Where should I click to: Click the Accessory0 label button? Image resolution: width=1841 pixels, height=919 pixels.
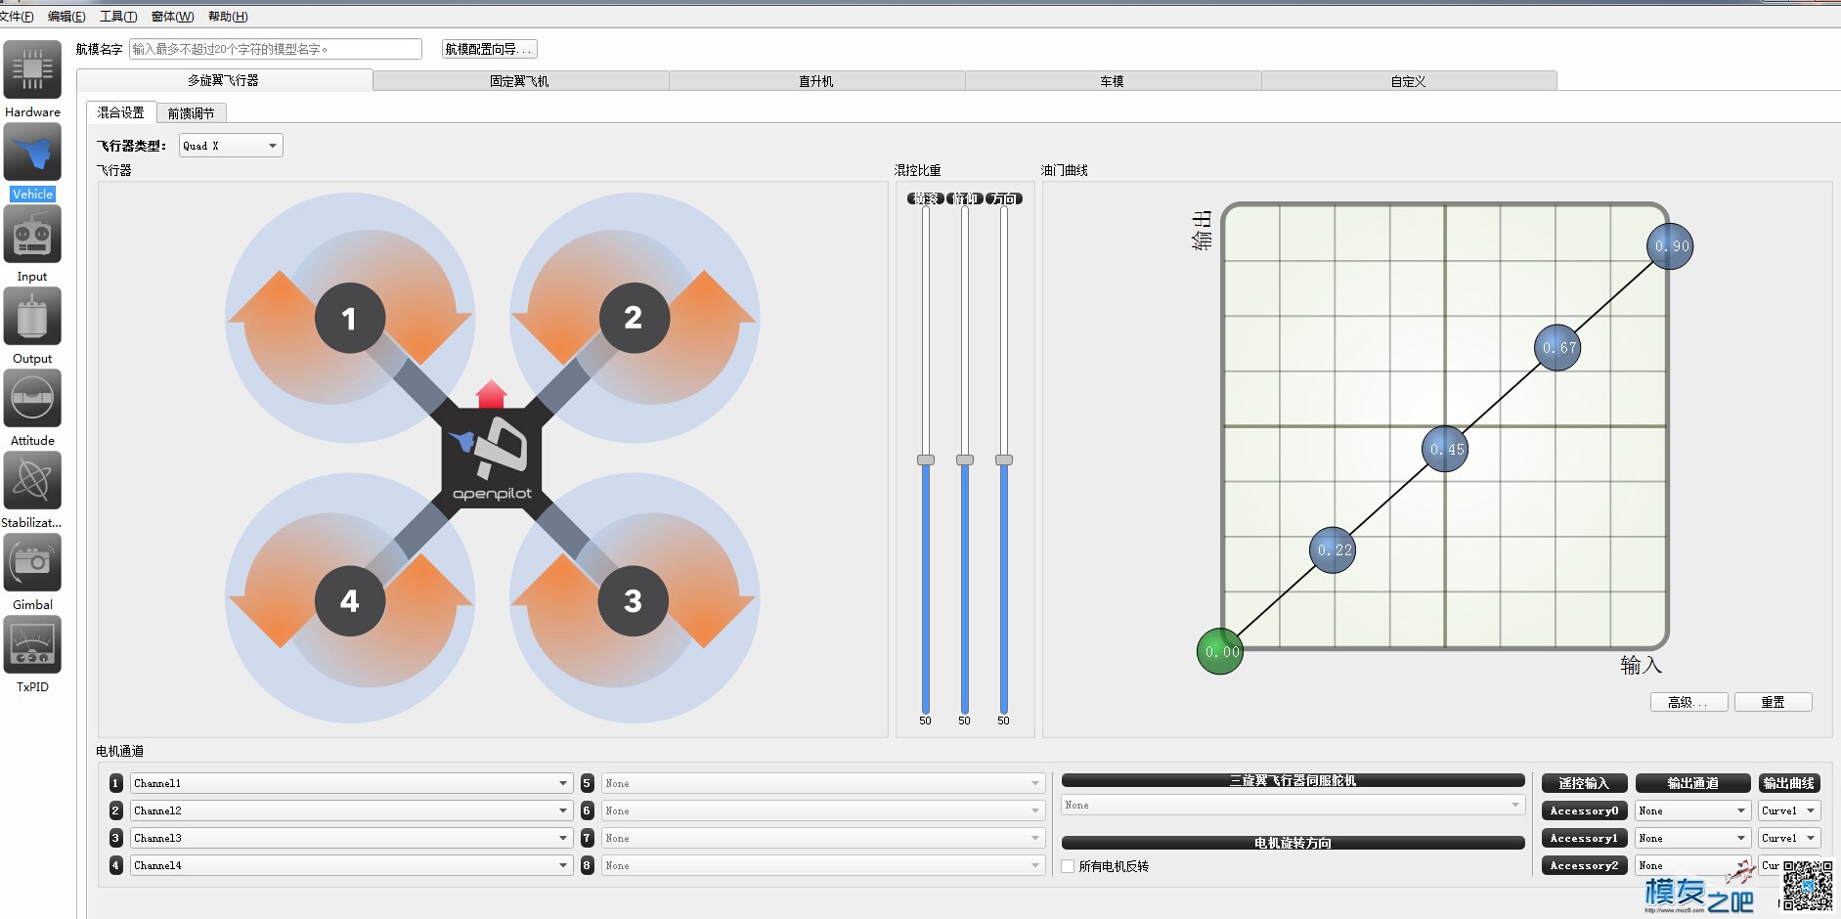tap(1584, 810)
